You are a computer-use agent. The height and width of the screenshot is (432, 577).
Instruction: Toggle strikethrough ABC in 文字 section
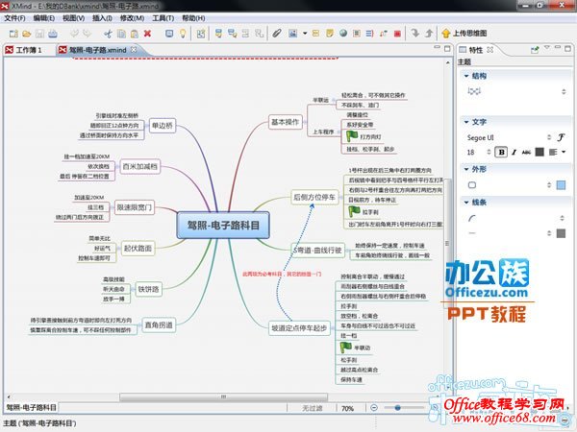[x=526, y=152]
